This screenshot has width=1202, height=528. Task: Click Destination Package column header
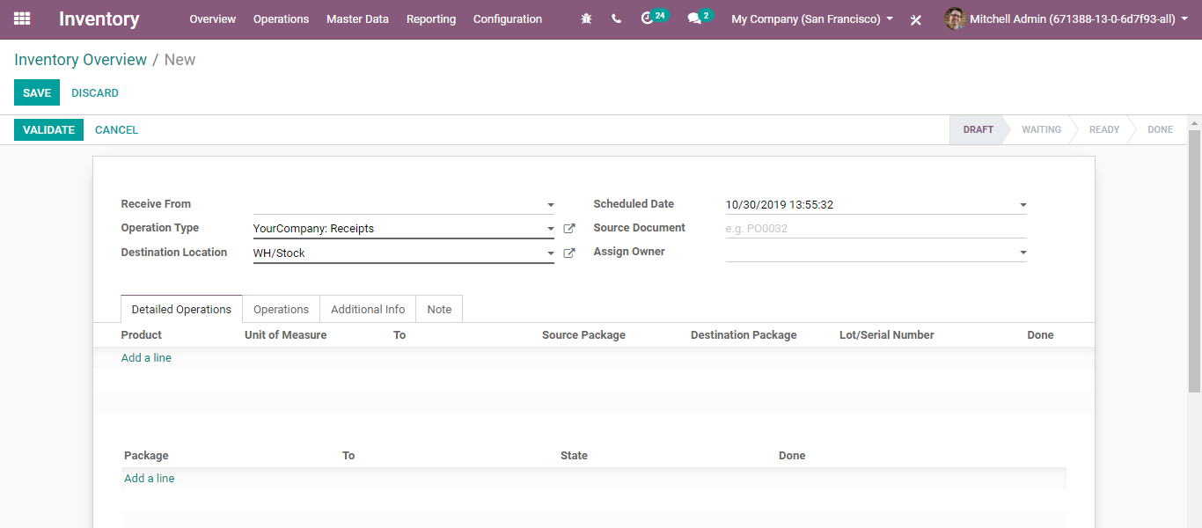[x=744, y=335]
